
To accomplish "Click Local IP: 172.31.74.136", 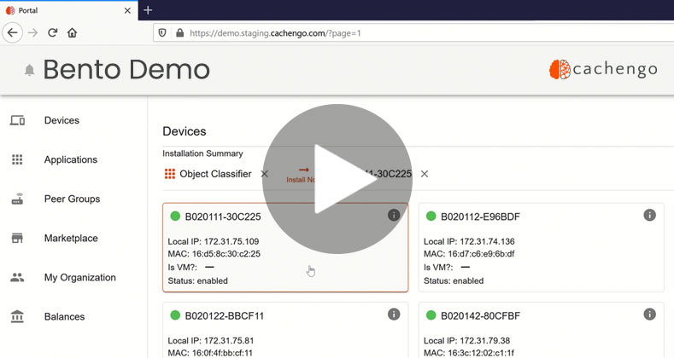I will tap(469, 241).
